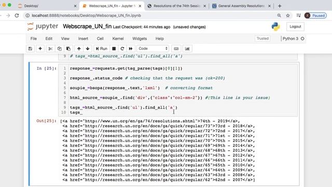Click the site info icon before localhost
Screen dimensions: 332x187
[x=27, y=16]
